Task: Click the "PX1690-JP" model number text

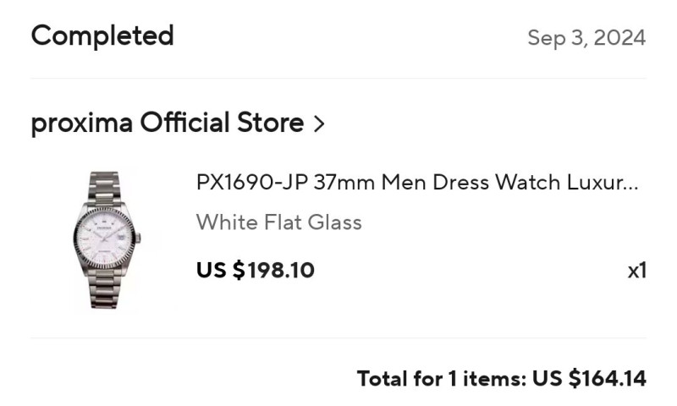Action: [x=251, y=183]
